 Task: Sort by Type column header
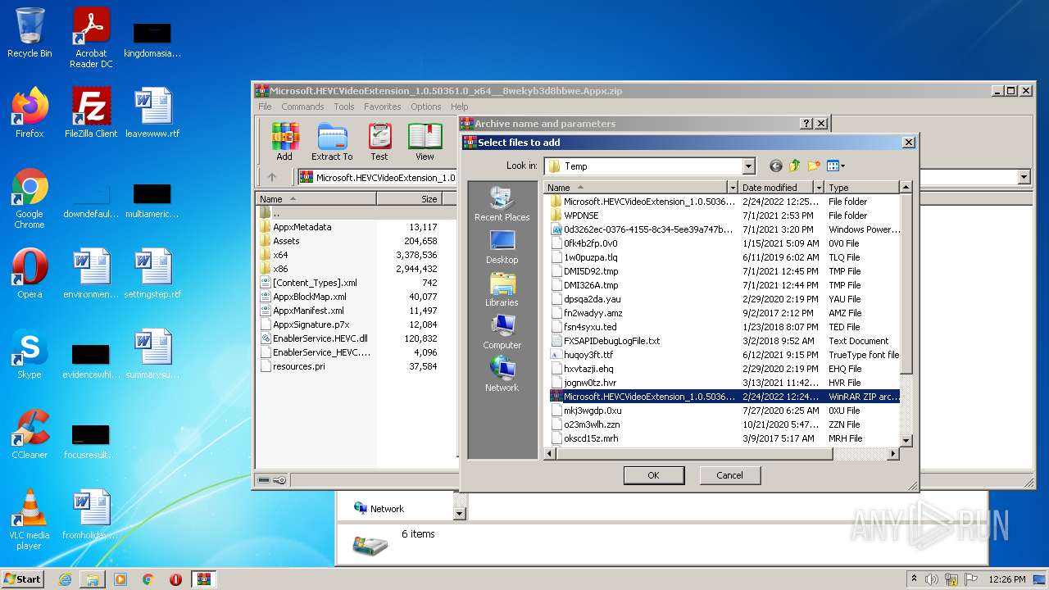click(x=862, y=188)
